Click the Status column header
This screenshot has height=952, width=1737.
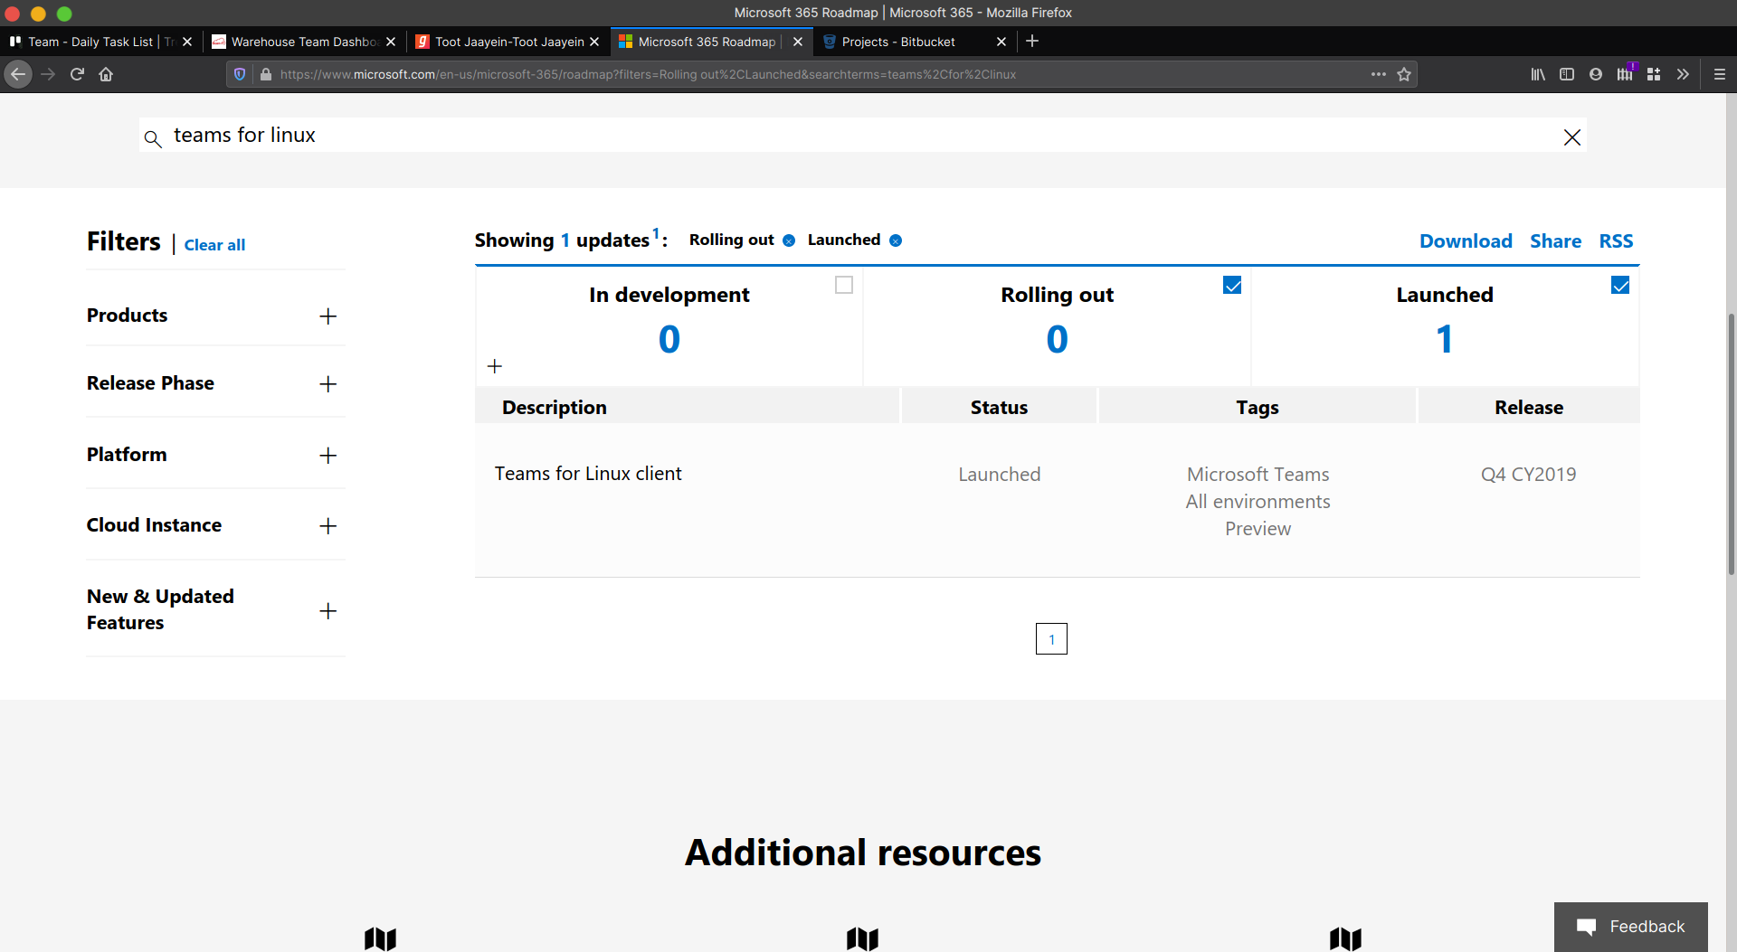(999, 408)
